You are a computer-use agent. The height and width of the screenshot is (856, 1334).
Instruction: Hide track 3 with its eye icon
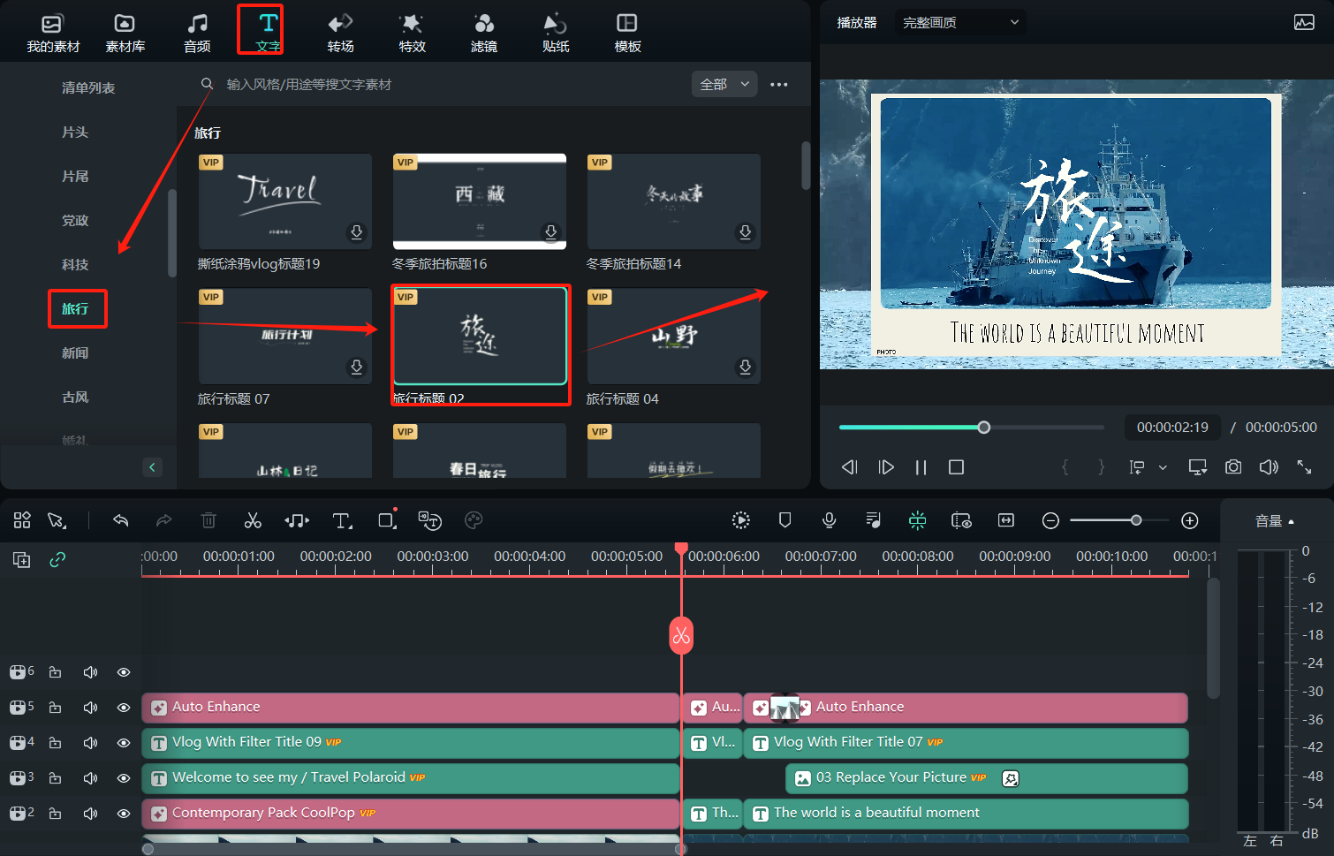pyautogui.click(x=124, y=778)
